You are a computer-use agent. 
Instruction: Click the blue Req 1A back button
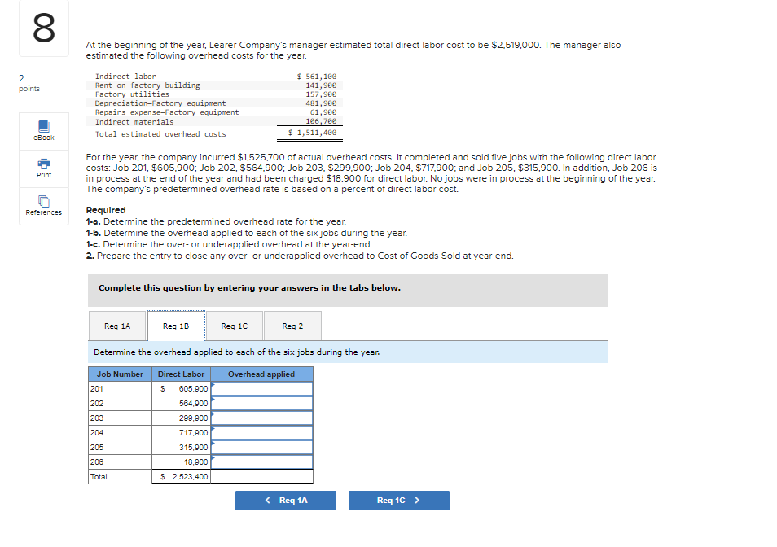point(286,501)
